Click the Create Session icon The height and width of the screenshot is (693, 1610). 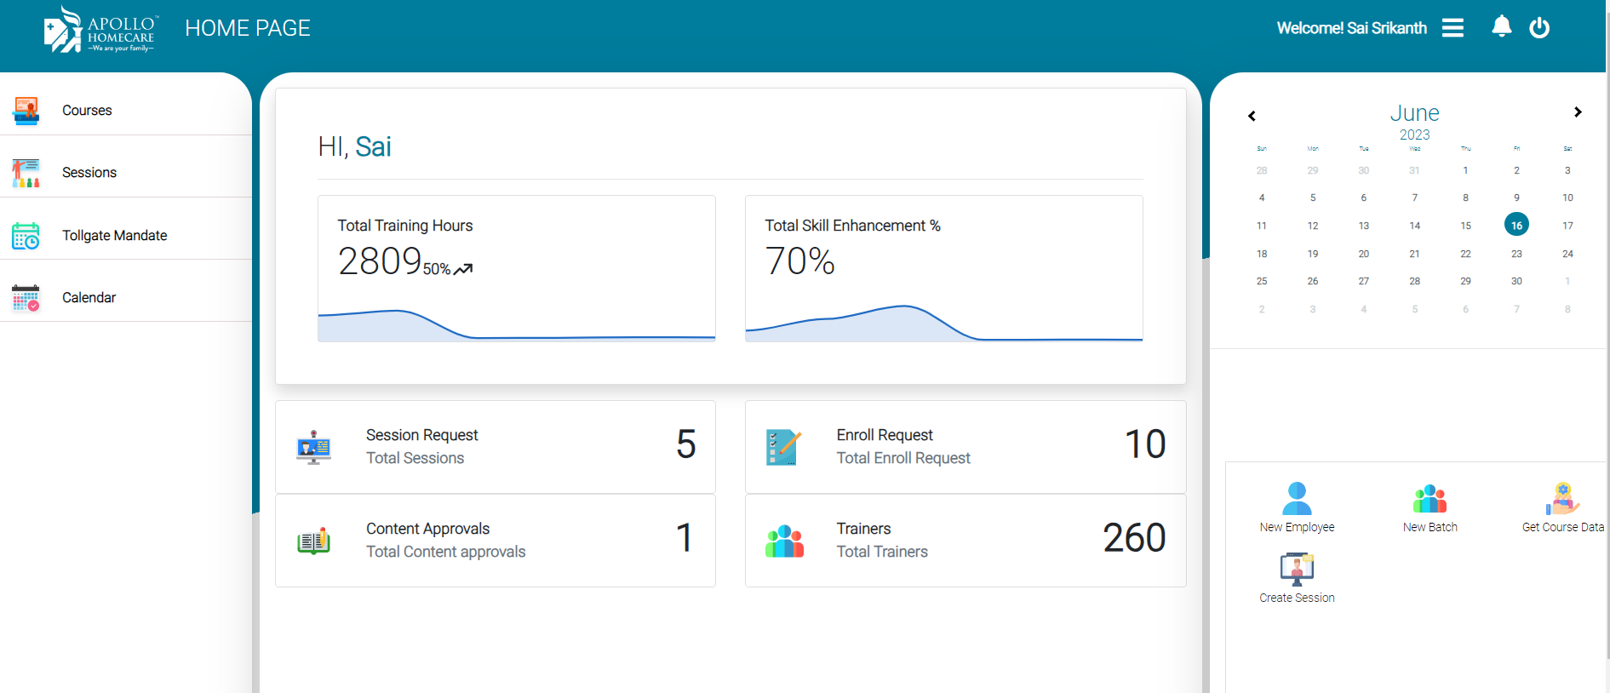(x=1297, y=569)
